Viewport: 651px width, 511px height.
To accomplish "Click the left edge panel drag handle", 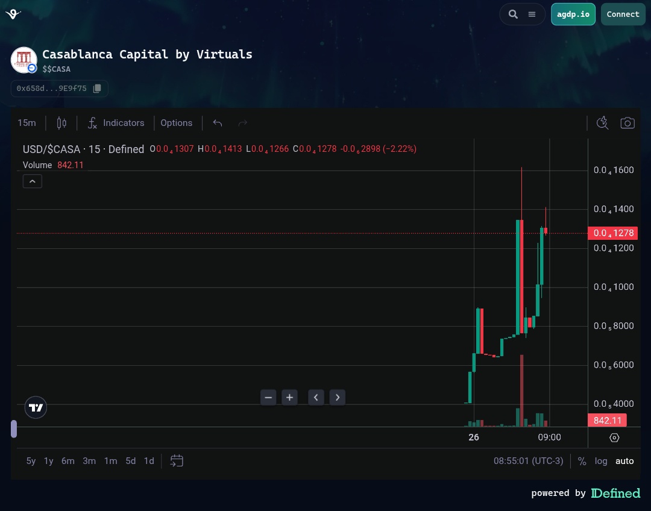I will pos(14,429).
